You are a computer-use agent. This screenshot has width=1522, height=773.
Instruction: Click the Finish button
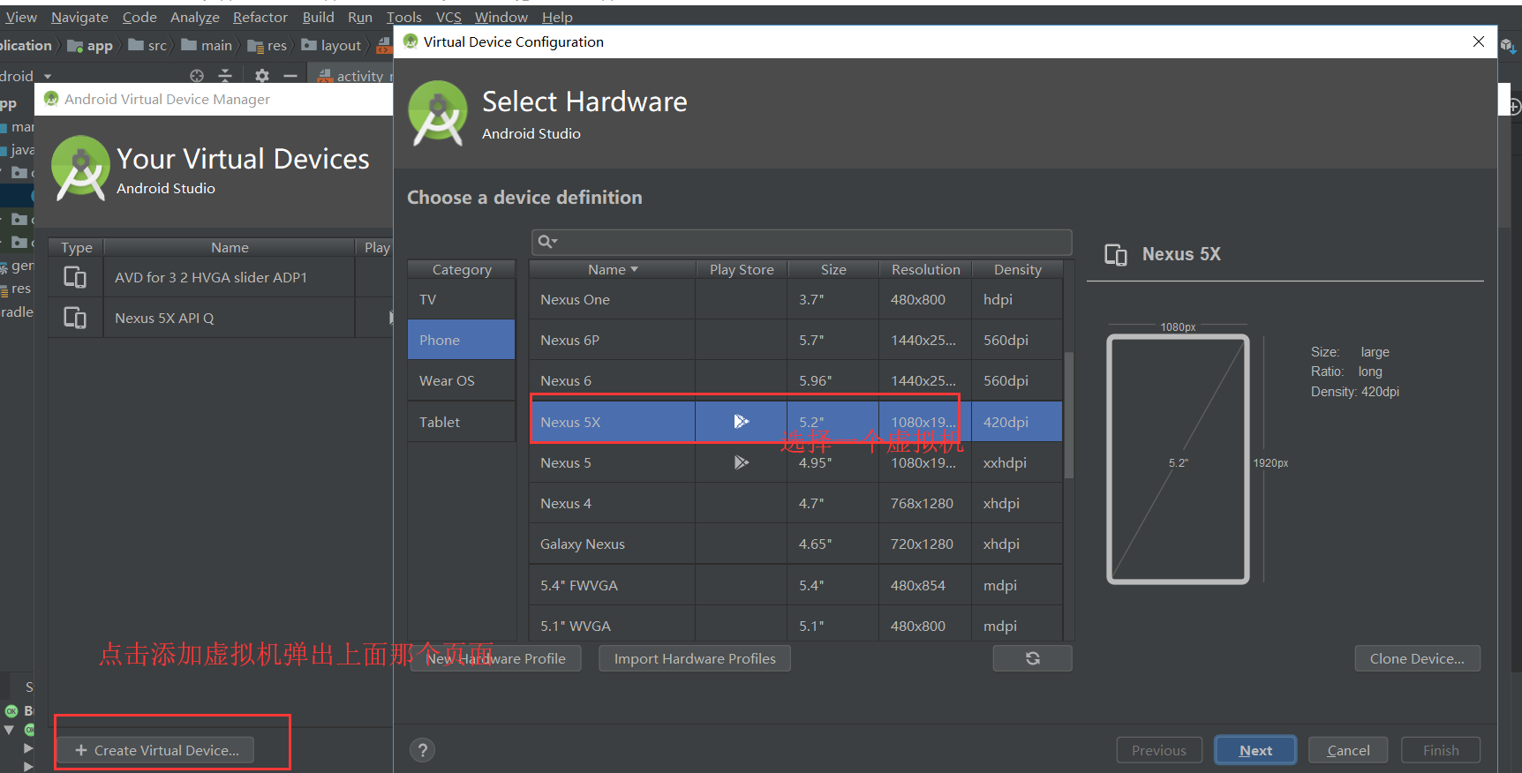(1441, 750)
